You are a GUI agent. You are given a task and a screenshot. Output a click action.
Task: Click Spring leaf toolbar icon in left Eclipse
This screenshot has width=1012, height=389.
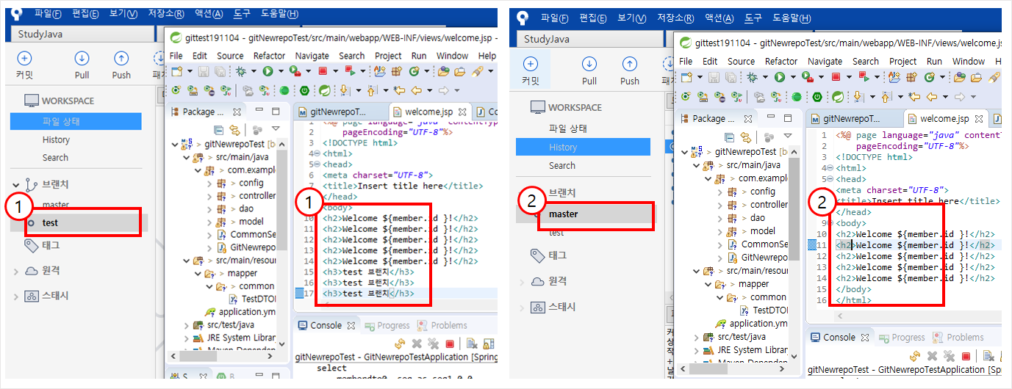[x=324, y=91]
